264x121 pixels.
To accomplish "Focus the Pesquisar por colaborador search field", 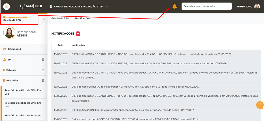I will pyautogui.click(x=207, y=6).
